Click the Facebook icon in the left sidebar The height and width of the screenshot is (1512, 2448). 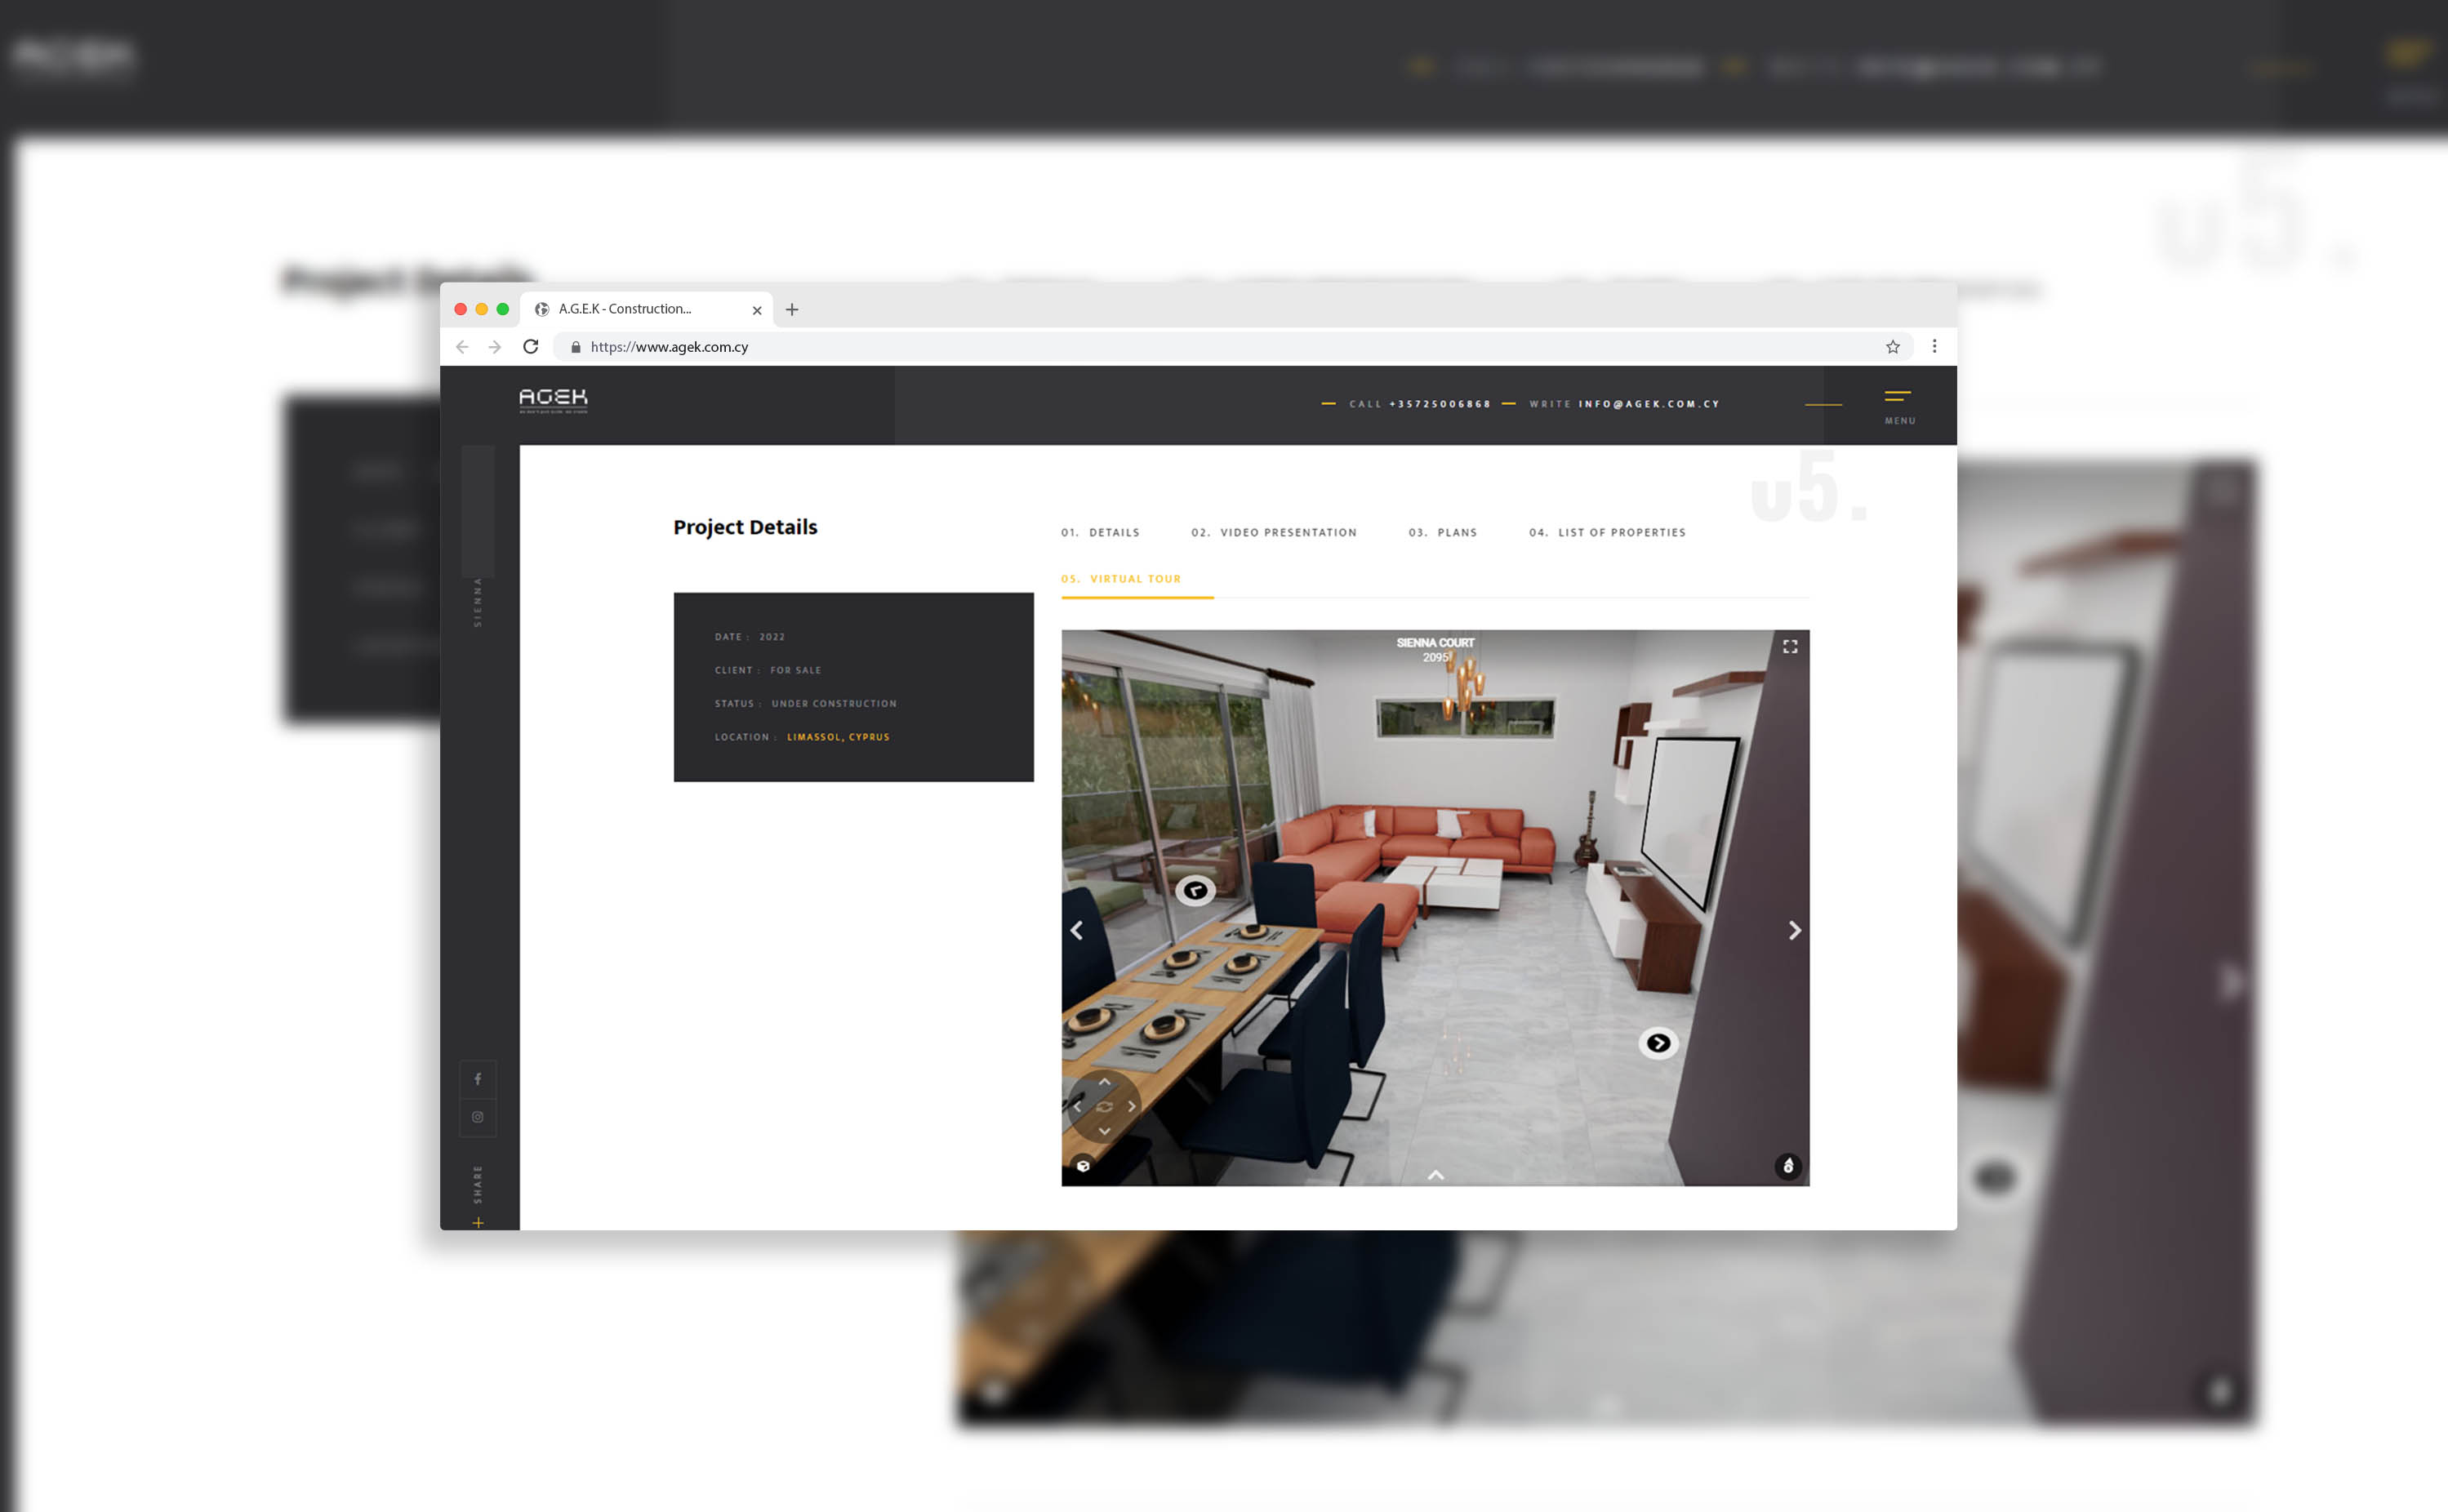478,1079
